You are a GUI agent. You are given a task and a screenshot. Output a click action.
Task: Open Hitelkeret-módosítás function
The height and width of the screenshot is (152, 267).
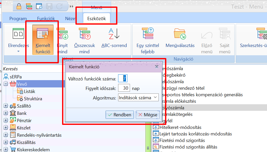click(180, 127)
